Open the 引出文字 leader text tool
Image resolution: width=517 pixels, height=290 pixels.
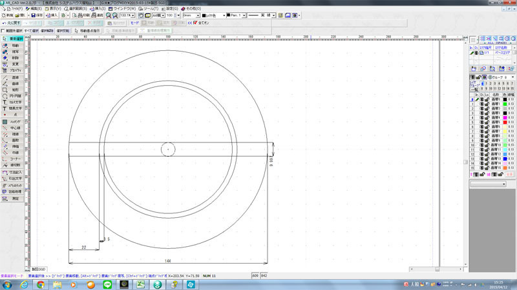pyautogui.click(x=12, y=179)
